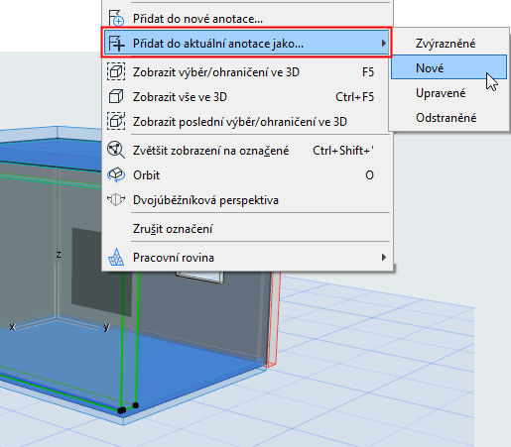
Task: Click the 'Zvětšit zobrazení na označené' magnifier icon
Action: click(116, 150)
